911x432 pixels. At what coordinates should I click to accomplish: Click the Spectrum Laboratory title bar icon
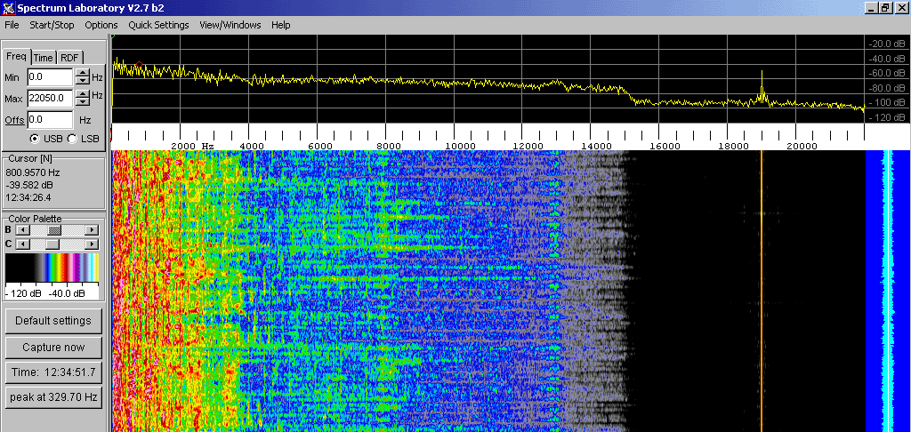click(x=8, y=7)
